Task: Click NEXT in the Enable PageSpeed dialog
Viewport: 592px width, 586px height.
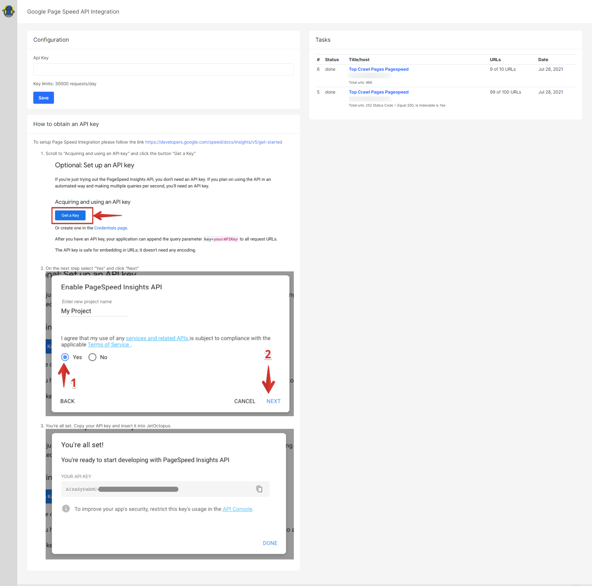Action: pyautogui.click(x=273, y=401)
